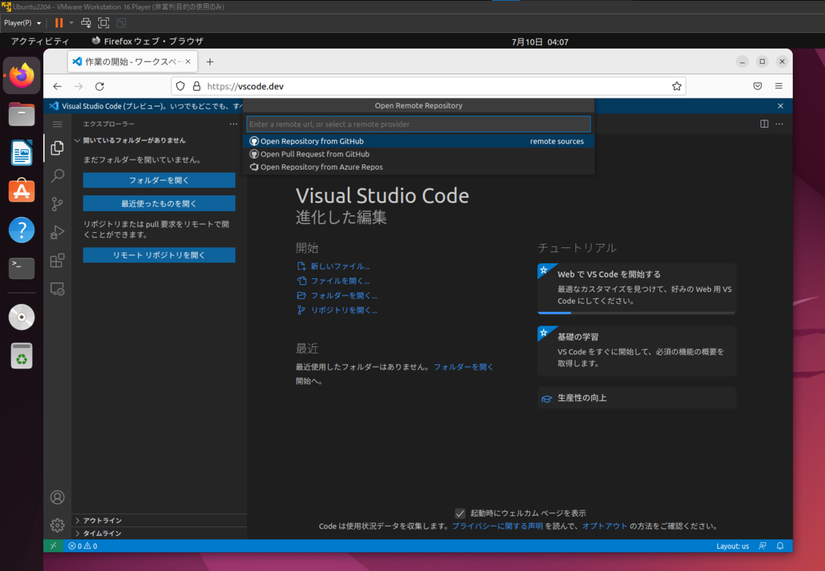Click the フォルダーを開く button in Explorer
The width and height of the screenshot is (825, 571).
point(159,181)
